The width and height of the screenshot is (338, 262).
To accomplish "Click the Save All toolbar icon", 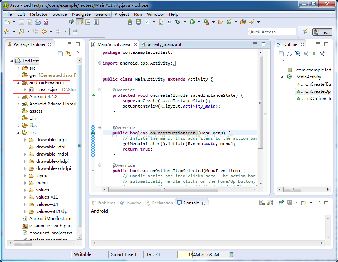I will (29, 22).
